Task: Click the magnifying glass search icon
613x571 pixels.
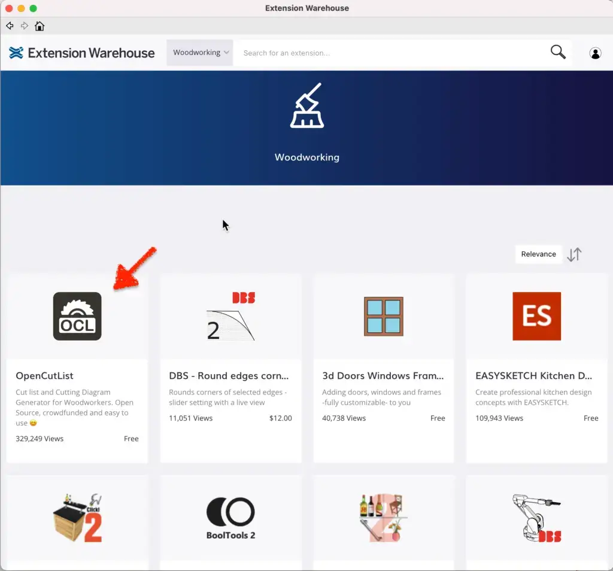Action: coord(558,52)
